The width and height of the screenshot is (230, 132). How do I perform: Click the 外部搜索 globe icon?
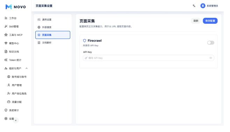click(39, 27)
